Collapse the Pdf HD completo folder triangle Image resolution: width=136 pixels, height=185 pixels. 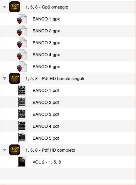(x=5, y=150)
